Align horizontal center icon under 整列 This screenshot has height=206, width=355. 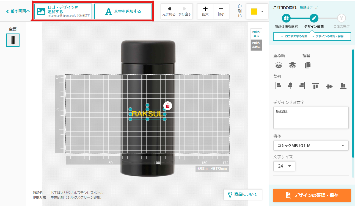290,86
